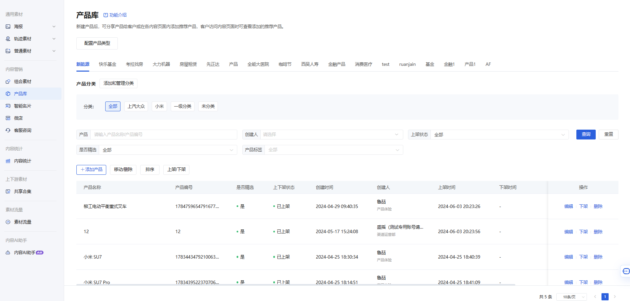This screenshot has width=630, height=301.
Task: Click the table horizontal scrollbar
Action: (296, 285)
